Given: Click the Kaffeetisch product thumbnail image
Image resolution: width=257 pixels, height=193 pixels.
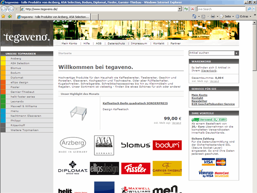Looking at the screenshot, I should coord(79,113).
